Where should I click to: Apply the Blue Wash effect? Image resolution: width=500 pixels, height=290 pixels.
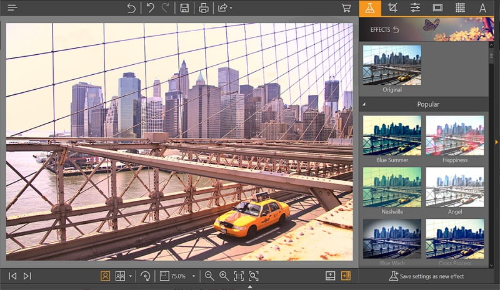tap(392, 239)
